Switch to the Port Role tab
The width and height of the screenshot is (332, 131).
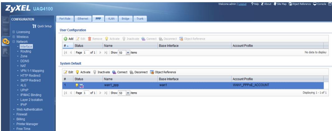65,19
